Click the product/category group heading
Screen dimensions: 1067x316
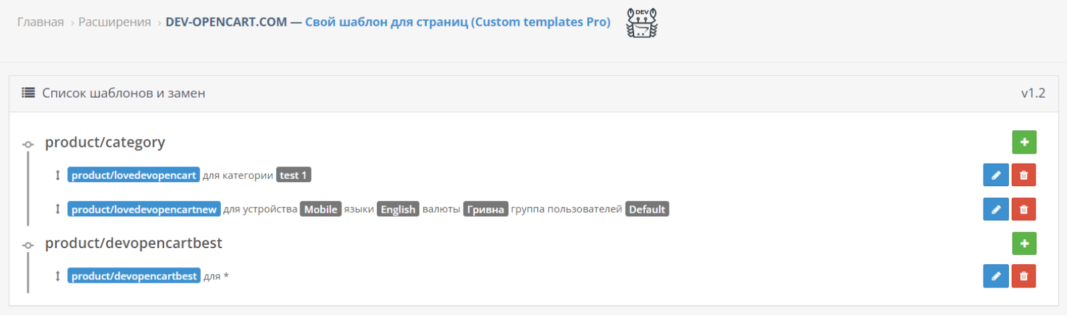tap(105, 142)
